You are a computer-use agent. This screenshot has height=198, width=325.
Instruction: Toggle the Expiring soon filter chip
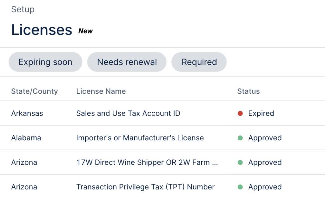45,62
